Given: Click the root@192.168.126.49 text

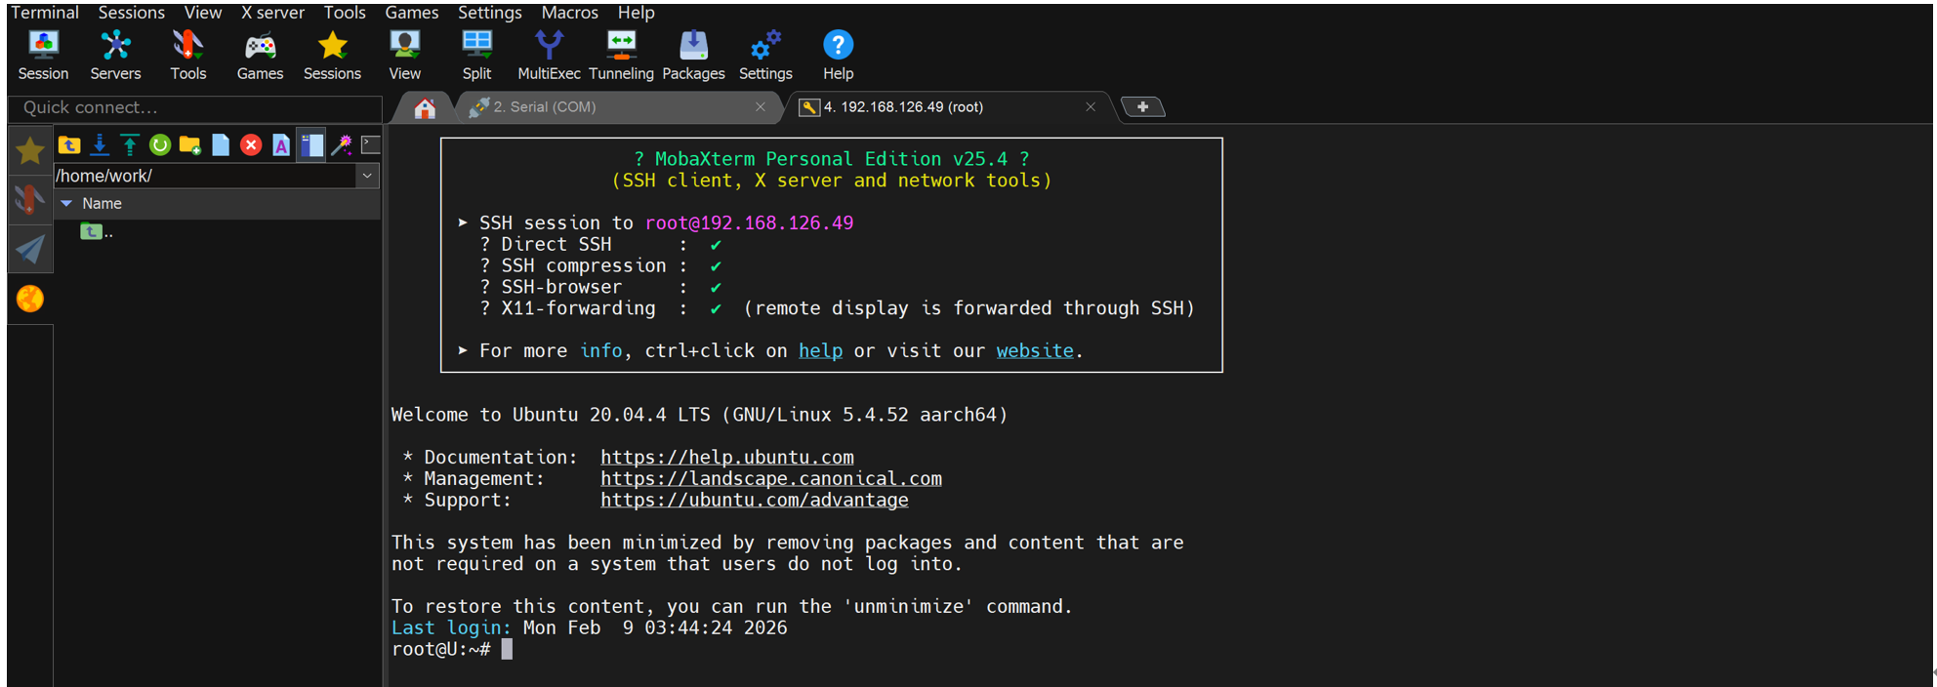Looking at the screenshot, I should (x=749, y=222).
